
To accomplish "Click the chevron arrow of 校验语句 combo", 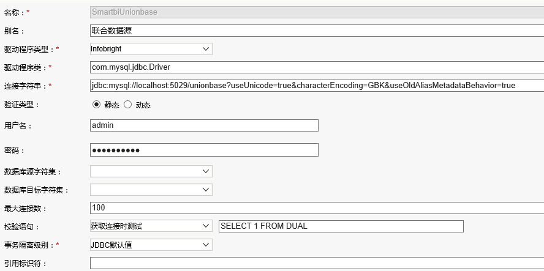I will coord(206,226).
